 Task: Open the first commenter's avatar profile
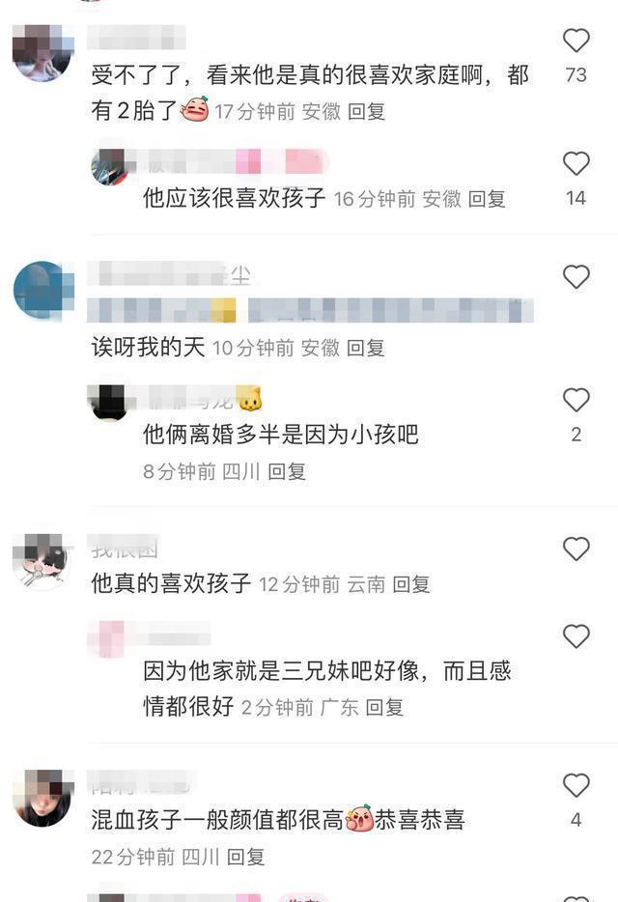pos(43,53)
